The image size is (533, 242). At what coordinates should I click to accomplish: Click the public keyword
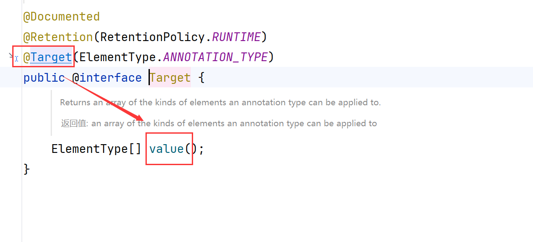click(44, 78)
